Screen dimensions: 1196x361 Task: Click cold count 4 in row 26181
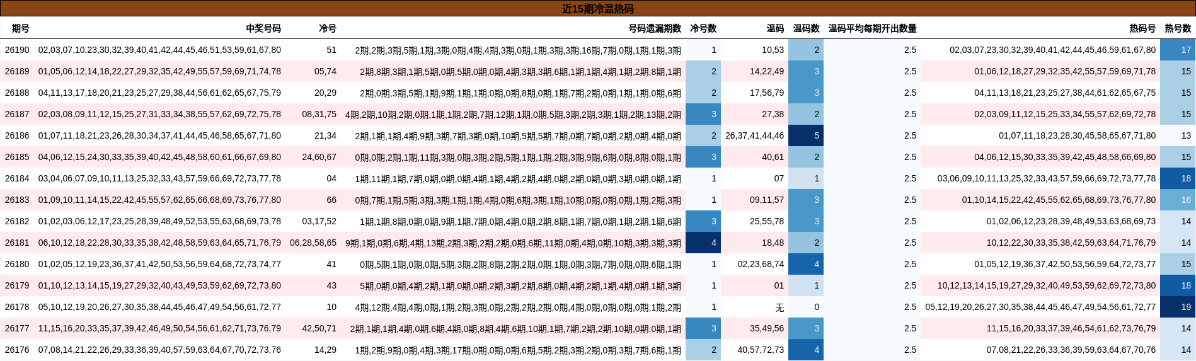[703, 243]
